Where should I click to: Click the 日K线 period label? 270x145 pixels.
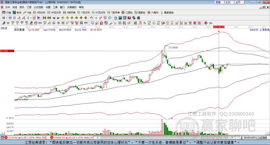click(4, 28)
